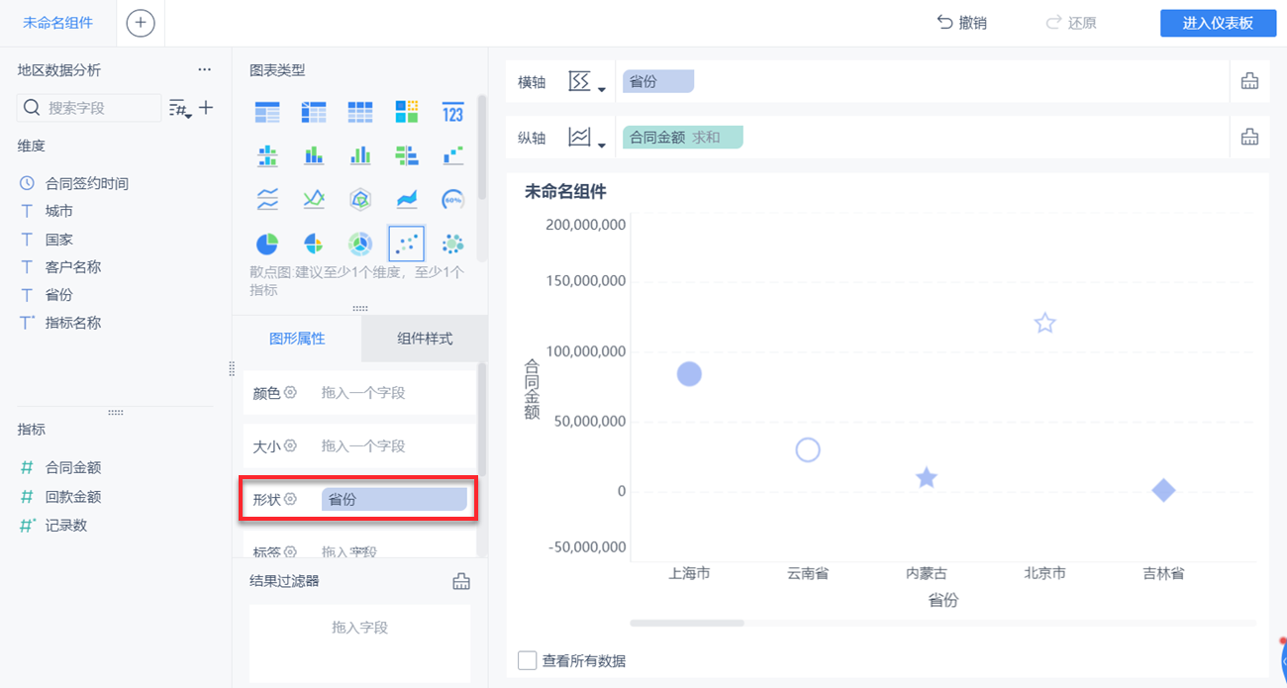Image resolution: width=1287 pixels, height=688 pixels.
Task: Click the 还原 redo button
Action: [1071, 23]
